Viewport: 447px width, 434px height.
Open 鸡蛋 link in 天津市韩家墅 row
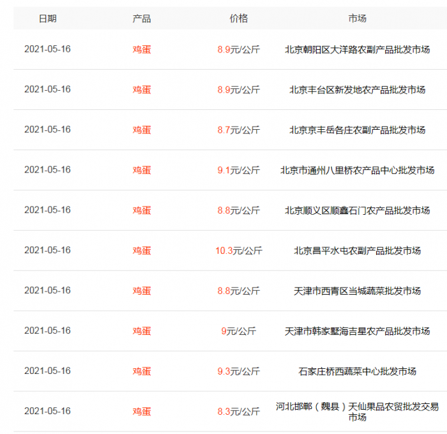point(142,331)
